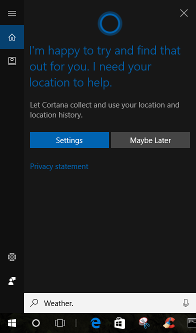This screenshot has height=333, width=196.
Task: Click the magnifier search icon
Action: pos(34,303)
